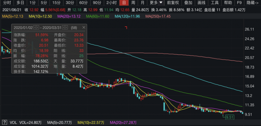The image size is (261, 126).
Task: Step start date 2020/01/02 backward
Action: point(35,27)
